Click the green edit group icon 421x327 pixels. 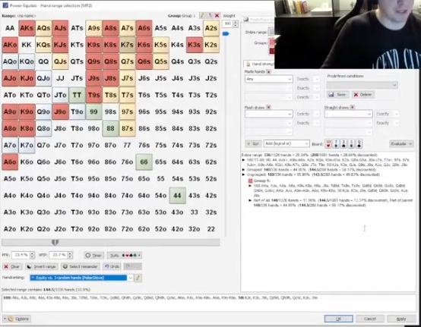202,15
